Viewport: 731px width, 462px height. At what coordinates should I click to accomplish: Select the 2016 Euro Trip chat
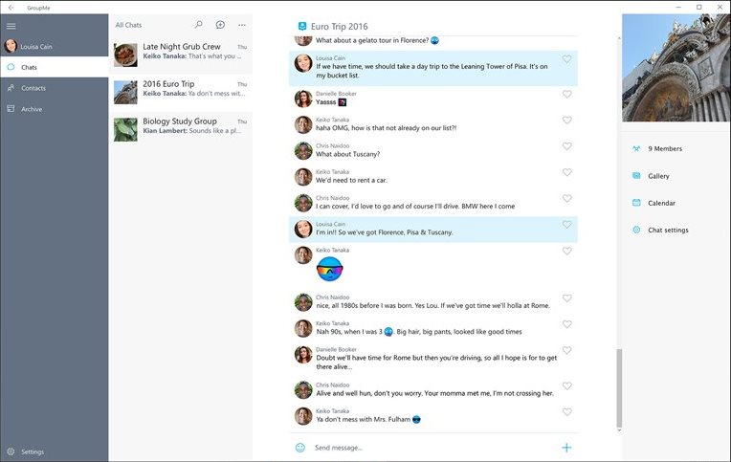tap(181, 93)
